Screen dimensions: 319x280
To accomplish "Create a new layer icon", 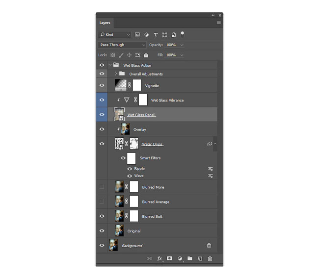I will (x=200, y=258).
